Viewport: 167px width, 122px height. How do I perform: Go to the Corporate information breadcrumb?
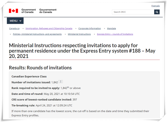click(90, 28)
